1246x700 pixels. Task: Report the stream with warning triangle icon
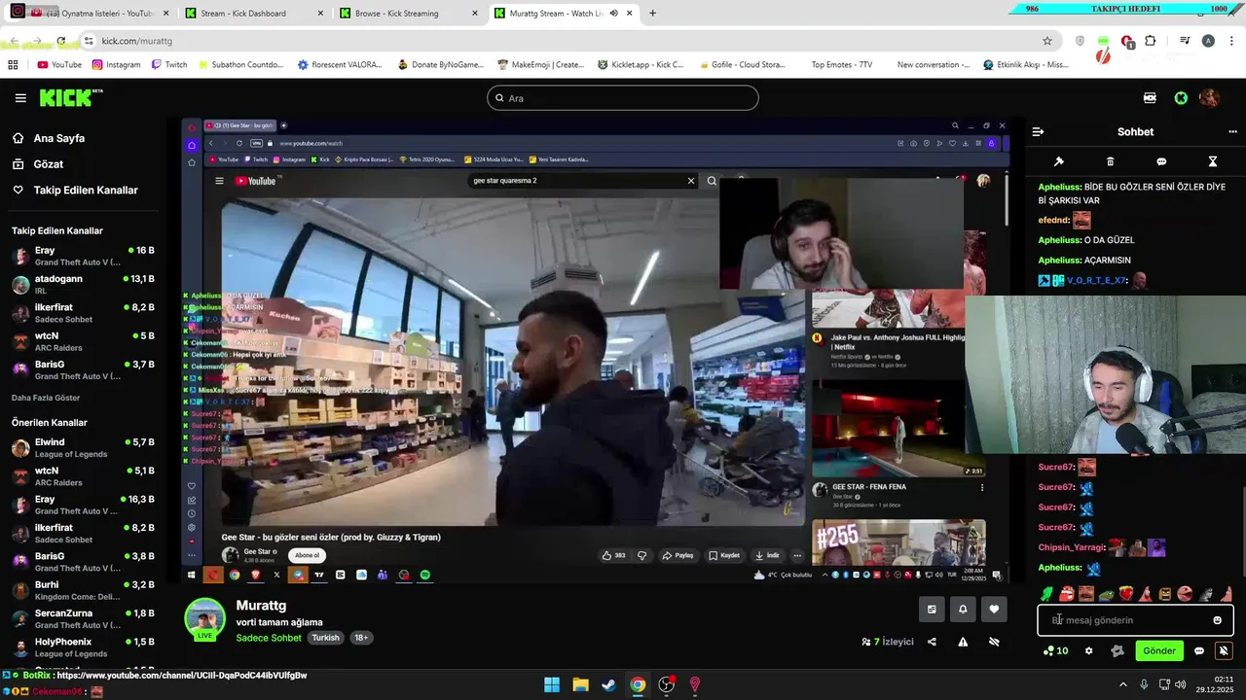pos(963,642)
